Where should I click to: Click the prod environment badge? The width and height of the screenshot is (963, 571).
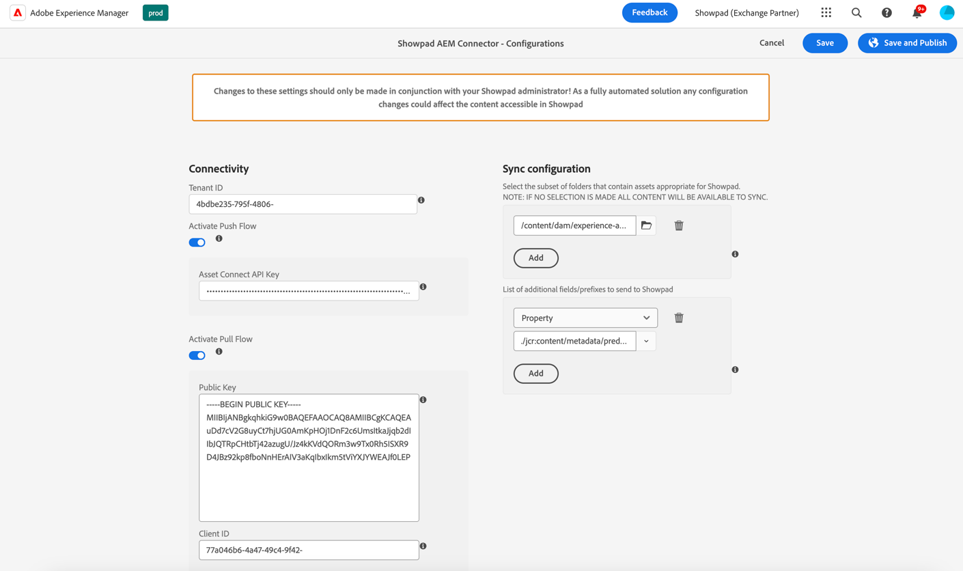[156, 12]
